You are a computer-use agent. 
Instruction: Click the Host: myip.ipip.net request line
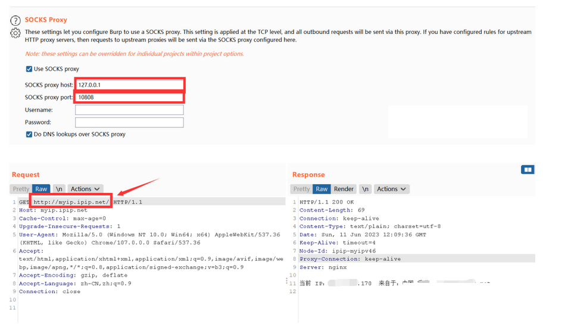54,210
